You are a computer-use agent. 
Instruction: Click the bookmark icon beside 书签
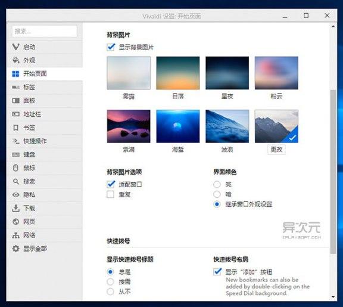click(x=15, y=128)
